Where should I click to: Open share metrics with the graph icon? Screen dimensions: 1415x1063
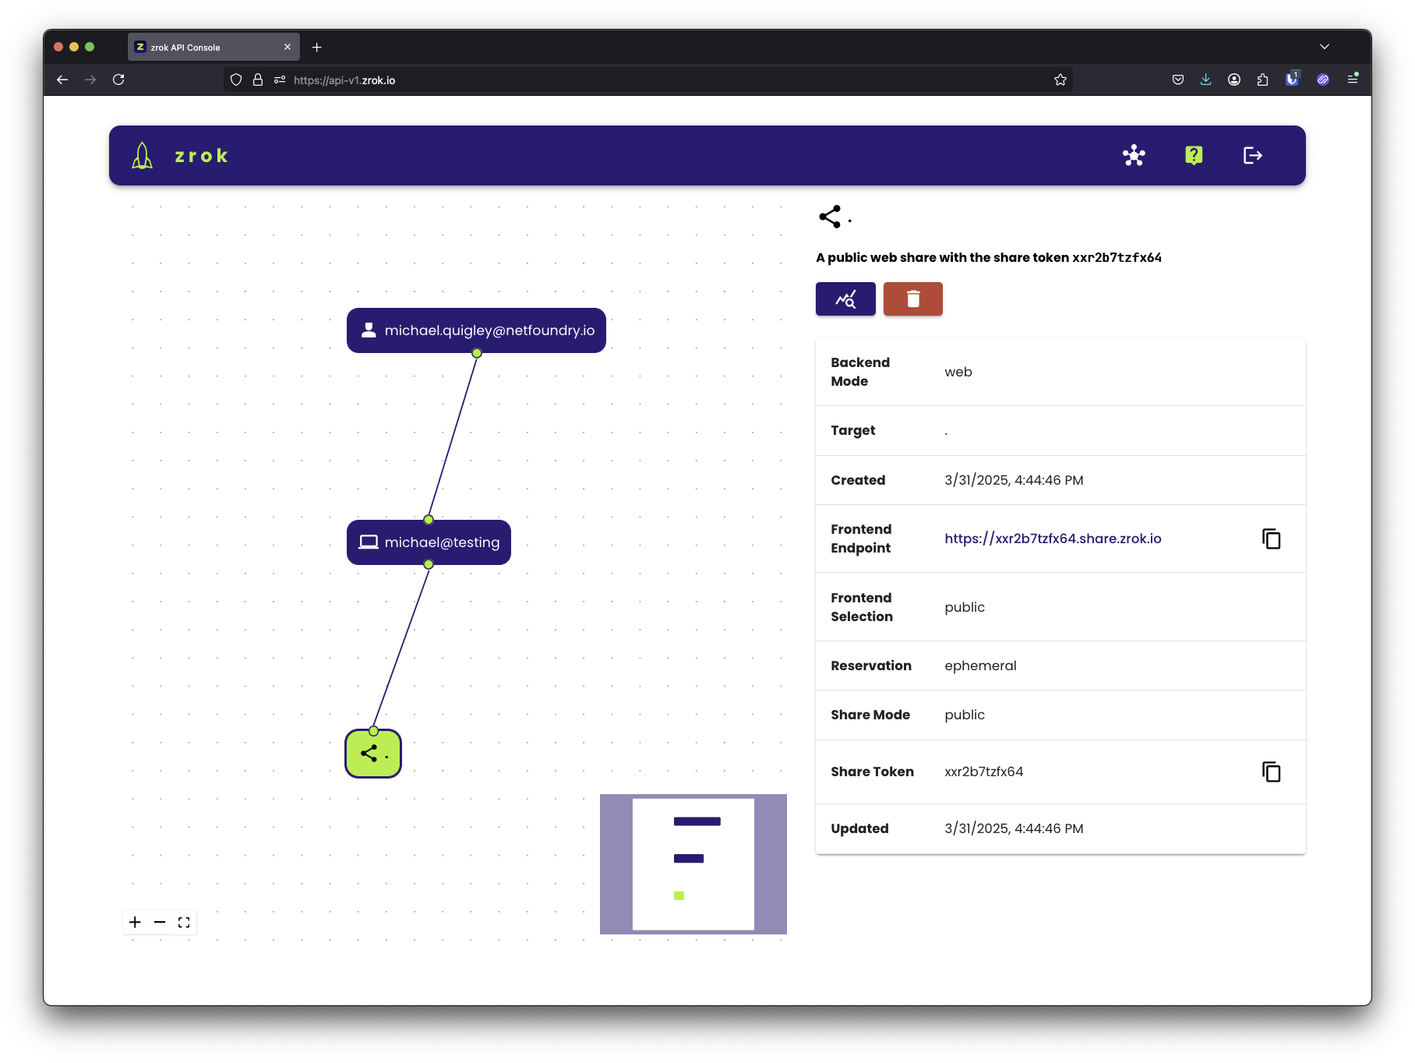tap(845, 298)
